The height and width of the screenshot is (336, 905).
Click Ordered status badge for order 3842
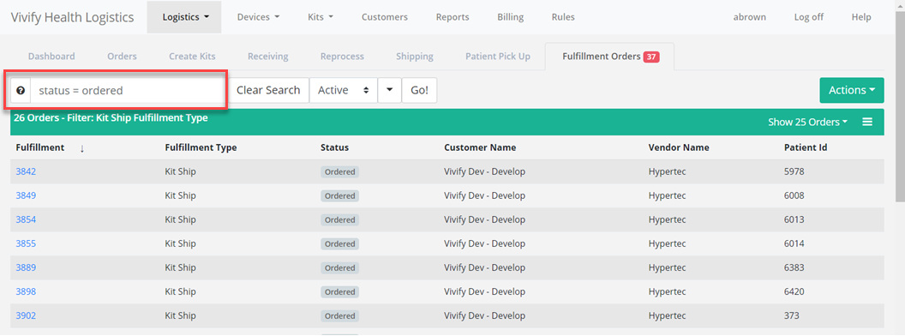[x=340, y=171]
